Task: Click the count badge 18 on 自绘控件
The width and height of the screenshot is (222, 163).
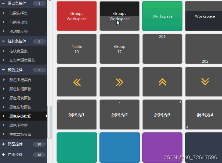Action: click(x=39, y=155)
